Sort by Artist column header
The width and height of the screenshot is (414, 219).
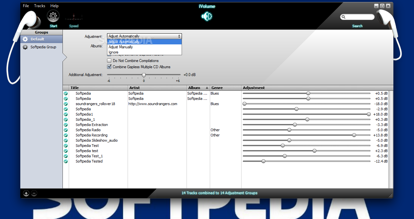157,88
